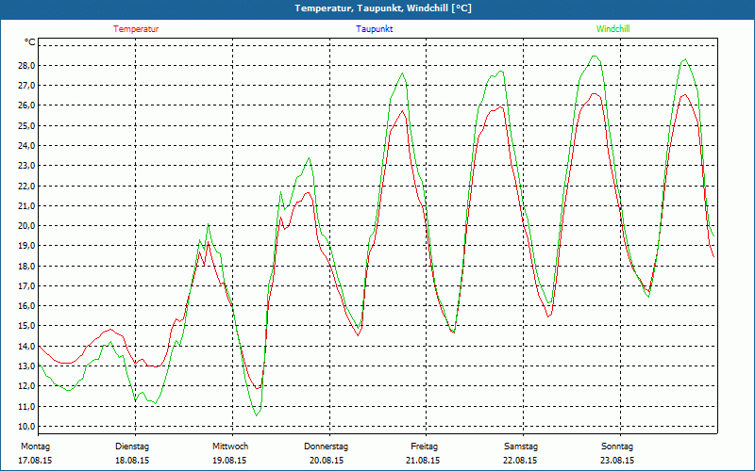Click the date 19.08.15
The width and height of the screenshot is (755, 471).
[x=229, y=461]
